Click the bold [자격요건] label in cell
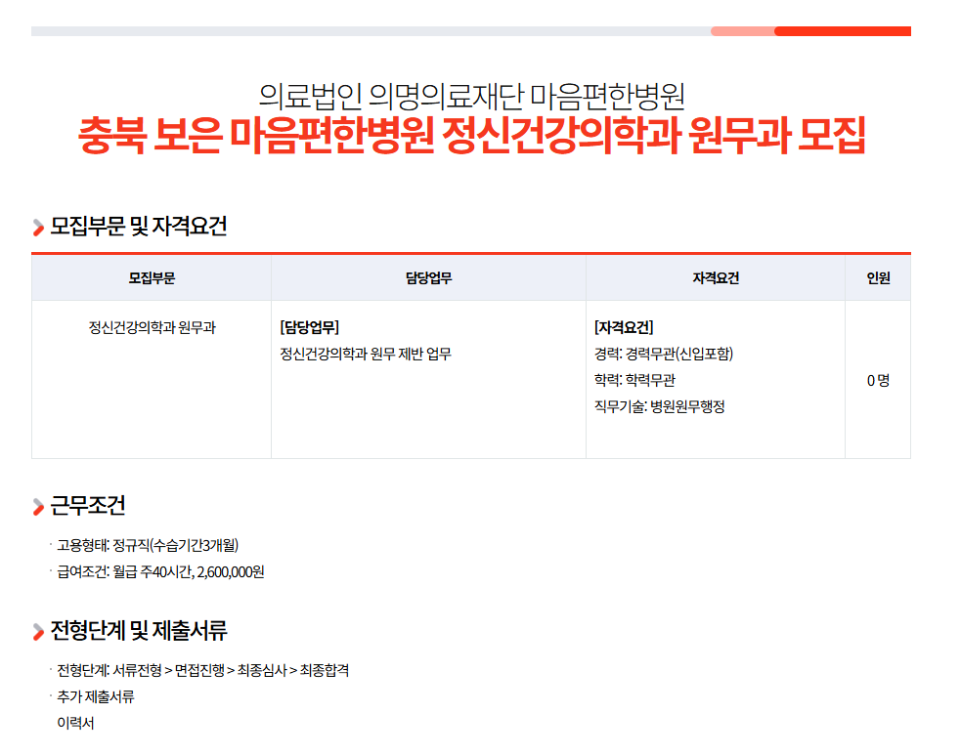This screenshot has height=755, width=961. [624, 327]
